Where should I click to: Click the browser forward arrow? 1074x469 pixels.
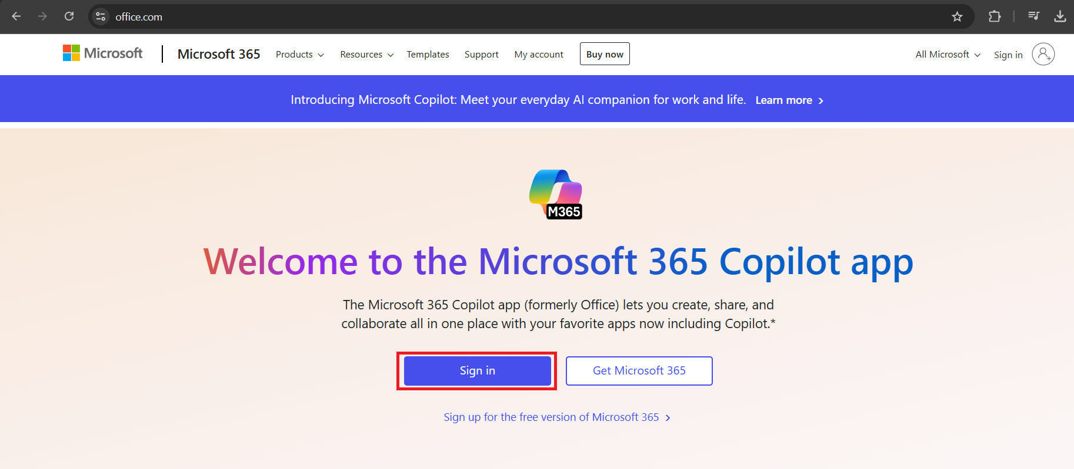pyautogui.click(x=42, y=16)
